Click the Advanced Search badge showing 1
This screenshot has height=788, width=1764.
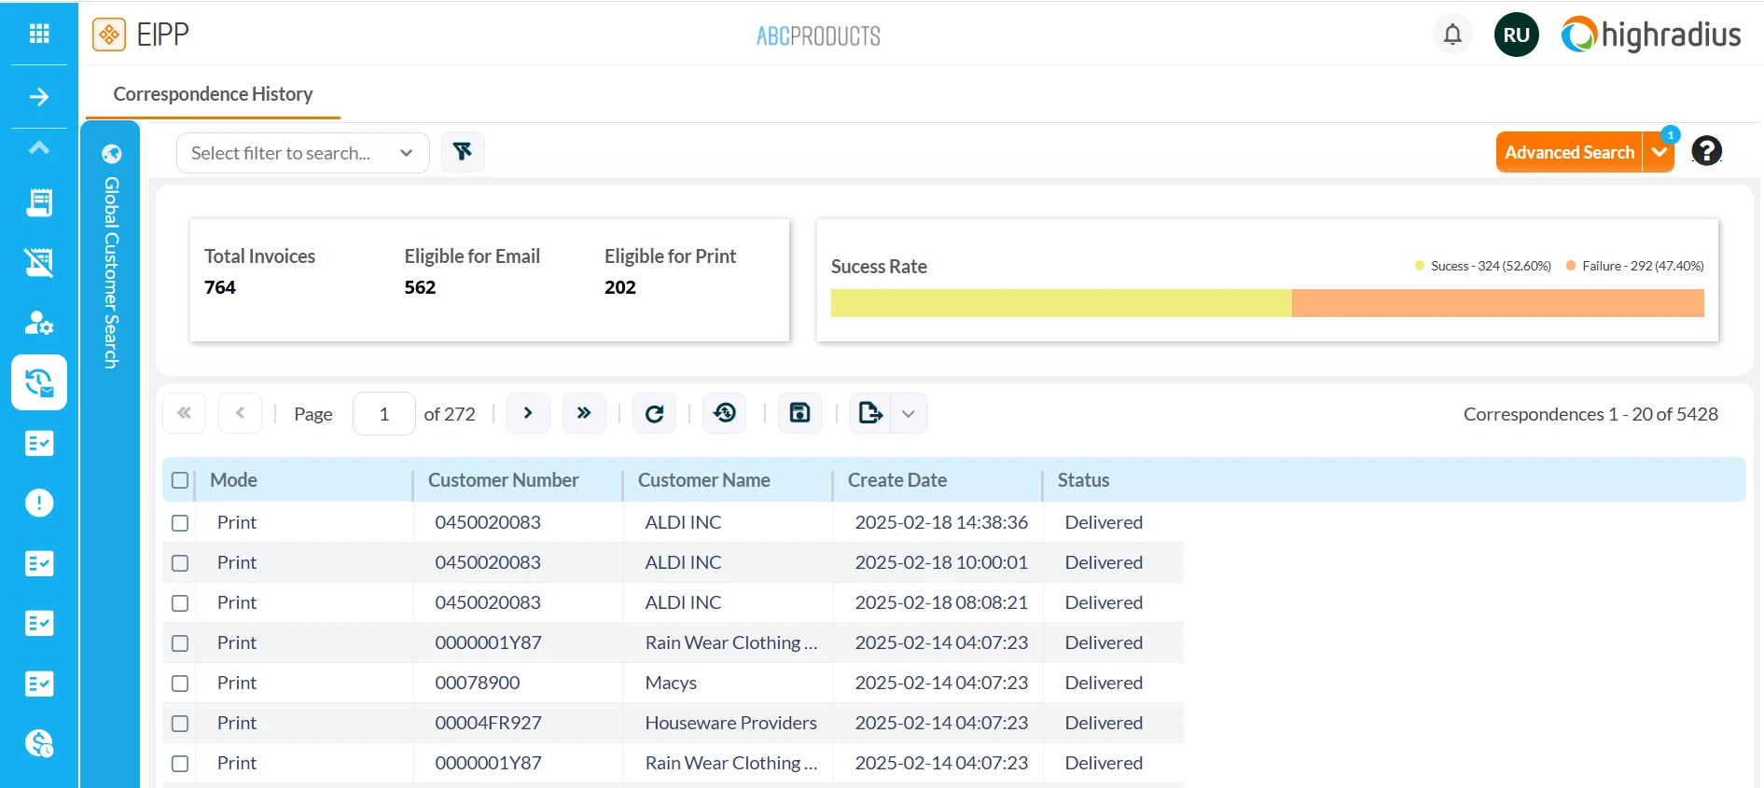(1671, 135)
